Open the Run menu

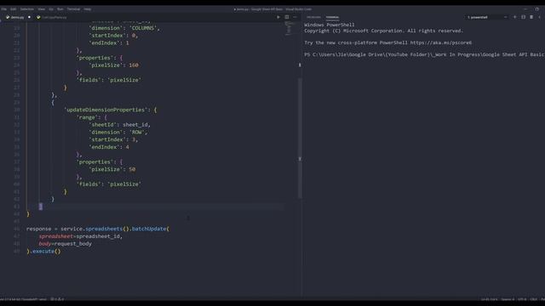[60, 9]
